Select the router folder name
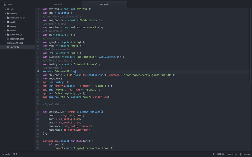Image resolution: width=252 pixels, height=157 pixels. pyautogui.click(x=13, y=30)
